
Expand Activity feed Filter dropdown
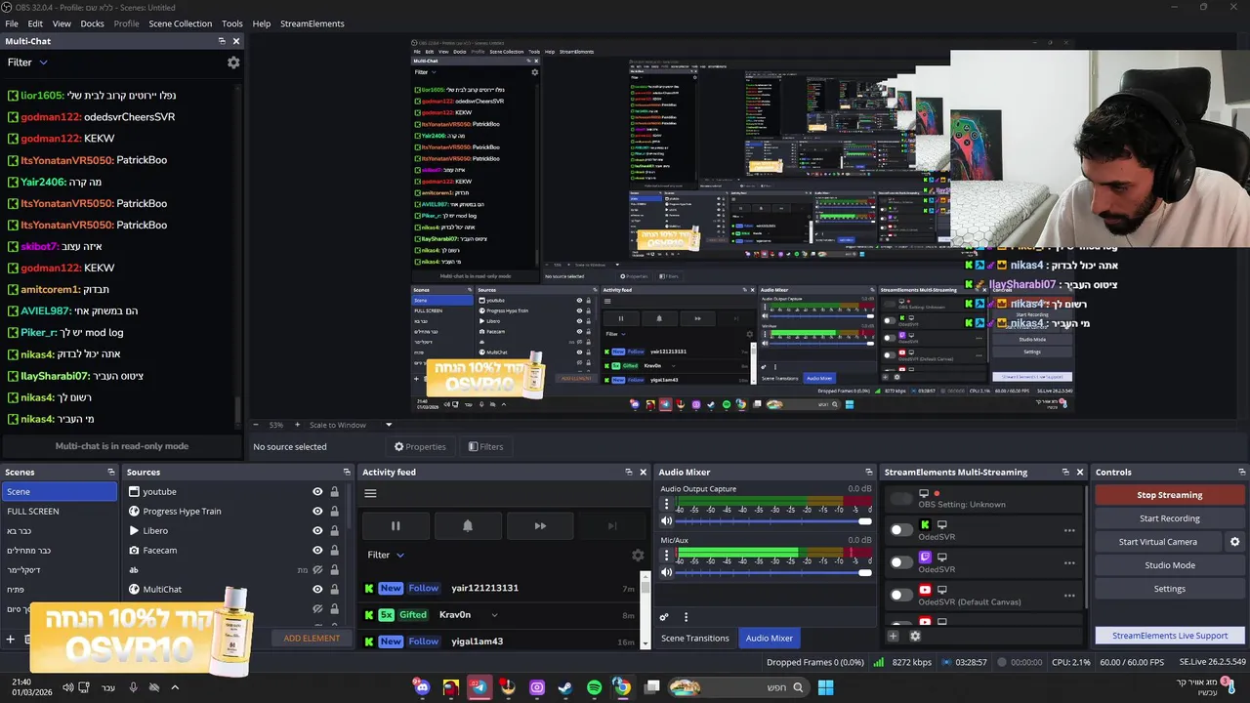tap(386, 555)
